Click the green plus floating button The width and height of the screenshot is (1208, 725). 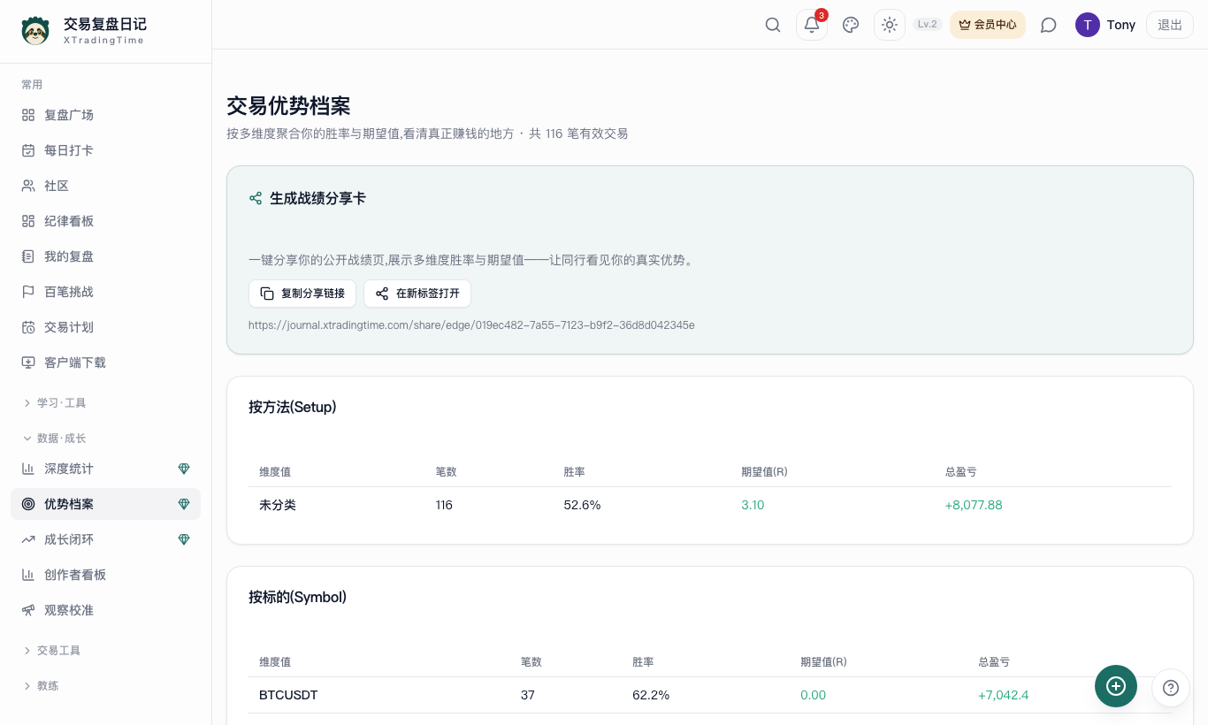1116,686
